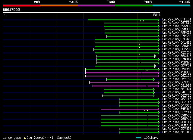Select the UniRef100_A3AWX6 label
The height and width of the screenshot is (140, 193).
(x=177, y=46)
